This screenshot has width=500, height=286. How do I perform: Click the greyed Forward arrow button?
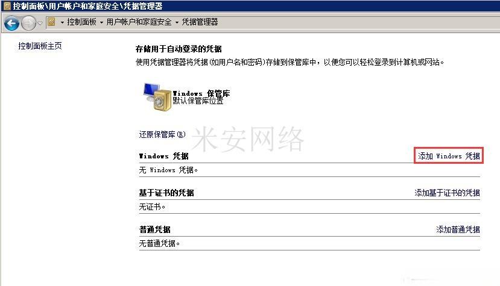[x=29, y=23]
